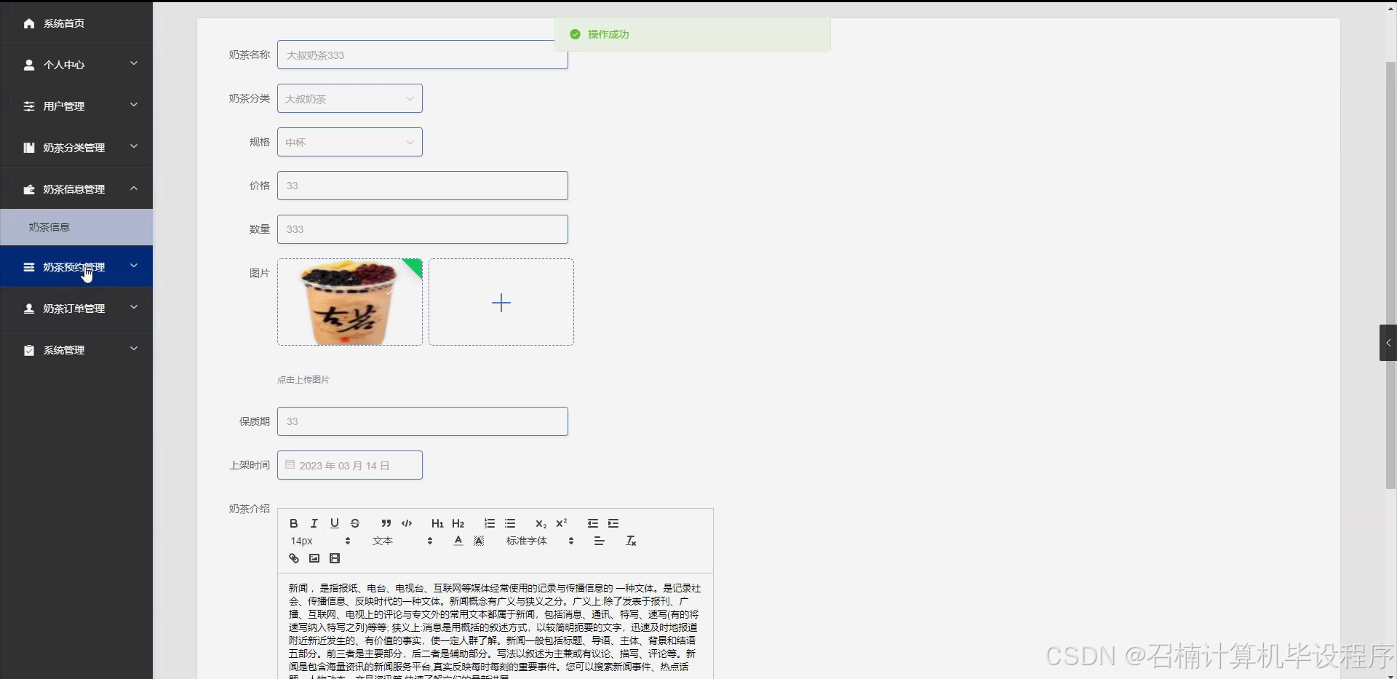
Task: Insert a code block
Action: 407,523
